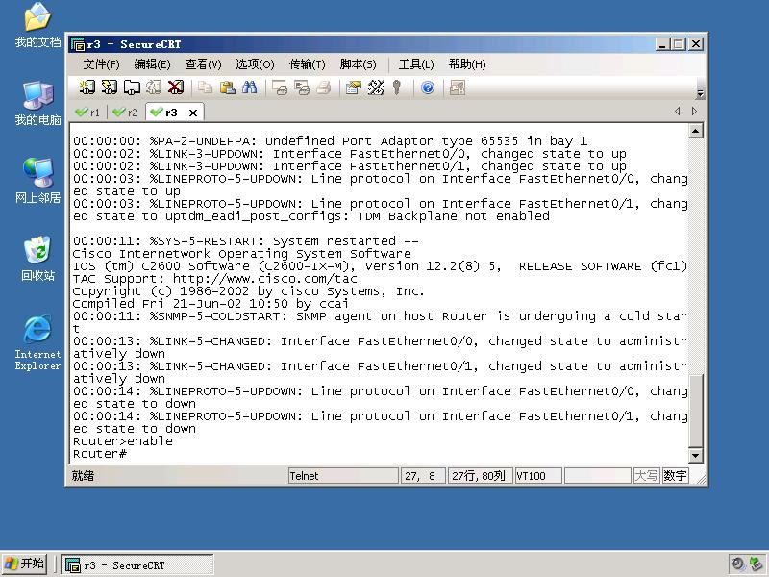Screen dimensions: 769x577
Task: Click the grayed secure lock toolbar icon
Action: point(458,88)
